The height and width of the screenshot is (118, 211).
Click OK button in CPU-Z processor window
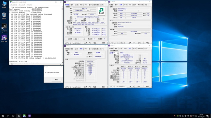(x=103, y=43)
